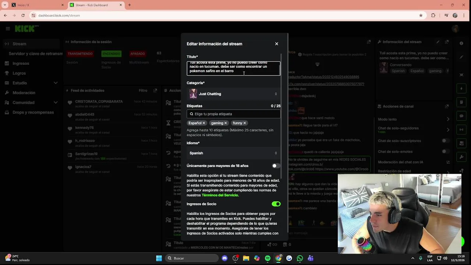This screenshot has width=471, height=265.
Task: Go to Ingresos in the sidebar
Action: tap(21, 63)
